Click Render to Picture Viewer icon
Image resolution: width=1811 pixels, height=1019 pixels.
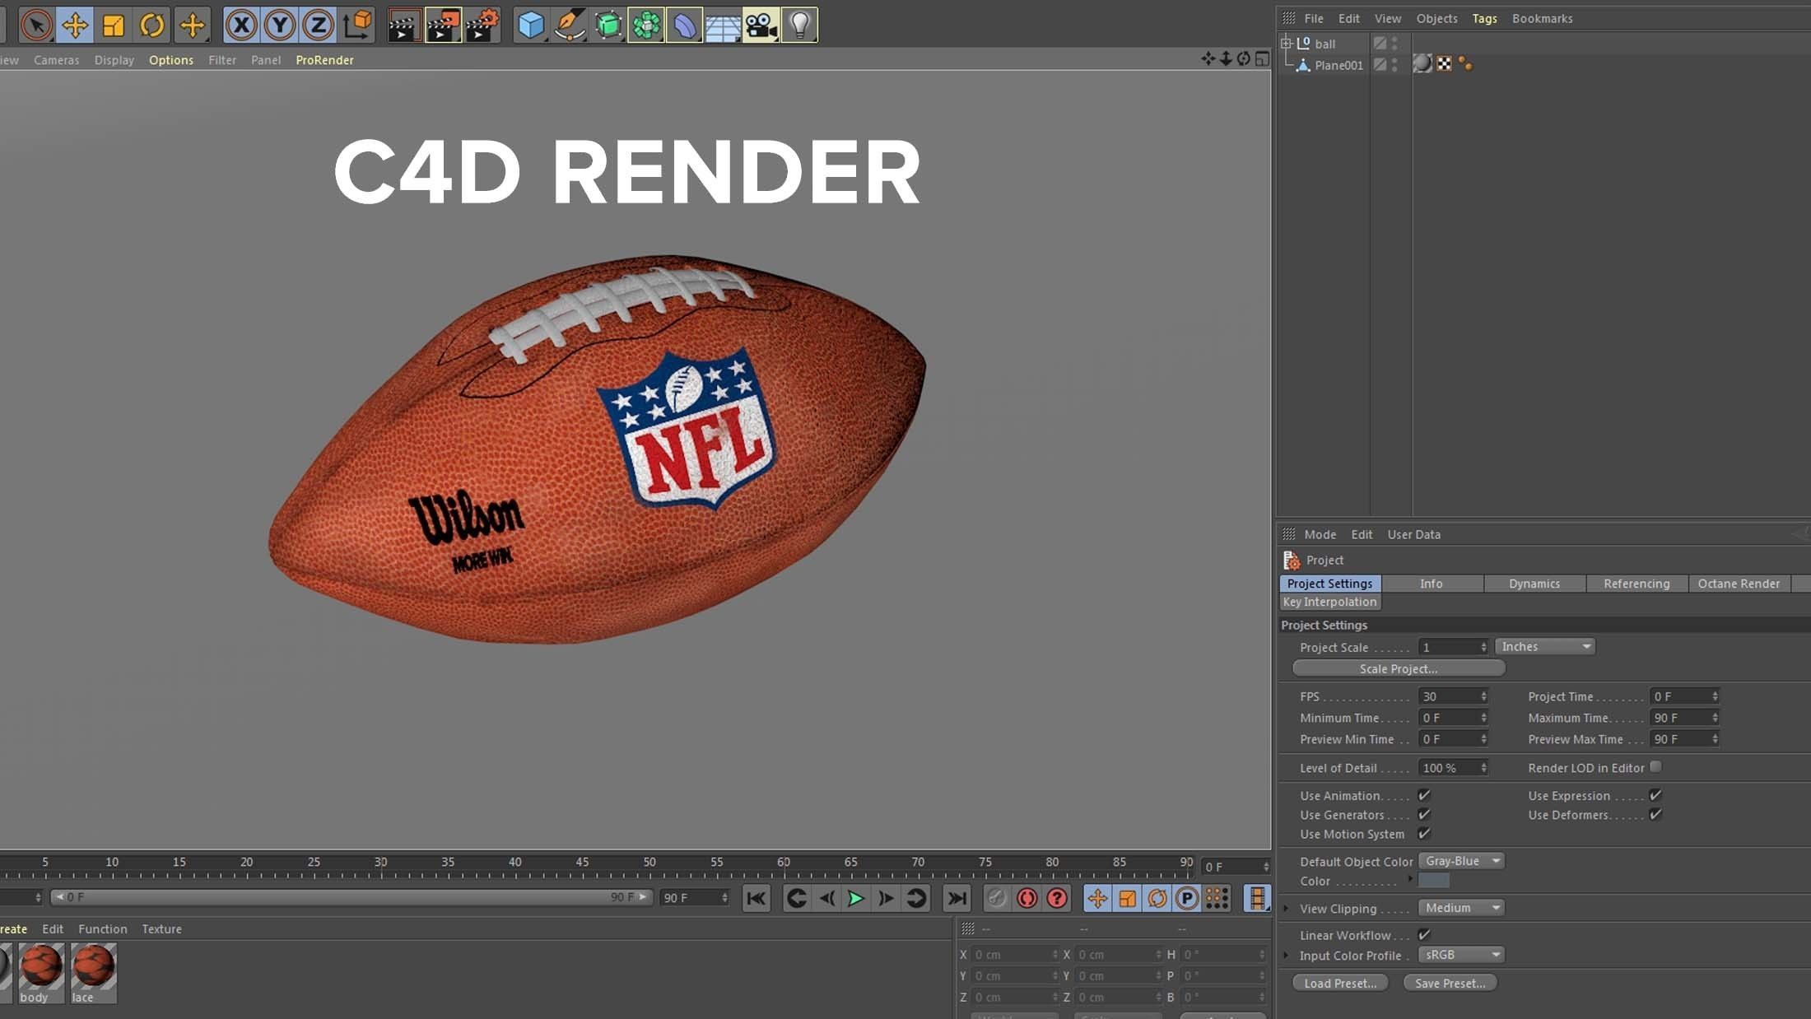443,25
